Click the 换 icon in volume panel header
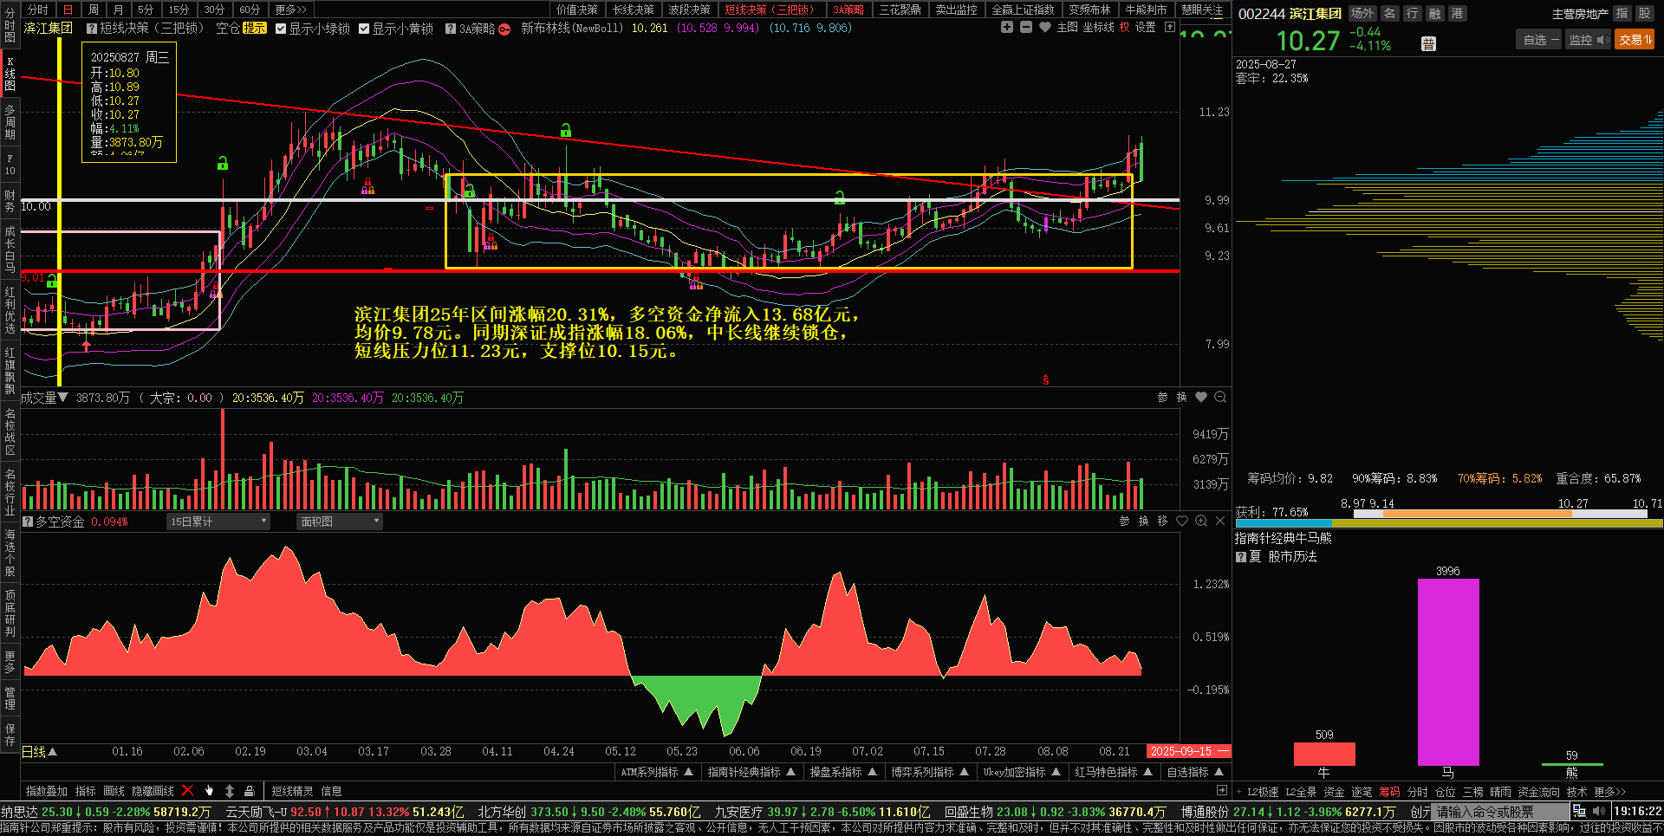The image size is (1664, 836). pos(1181,397)
